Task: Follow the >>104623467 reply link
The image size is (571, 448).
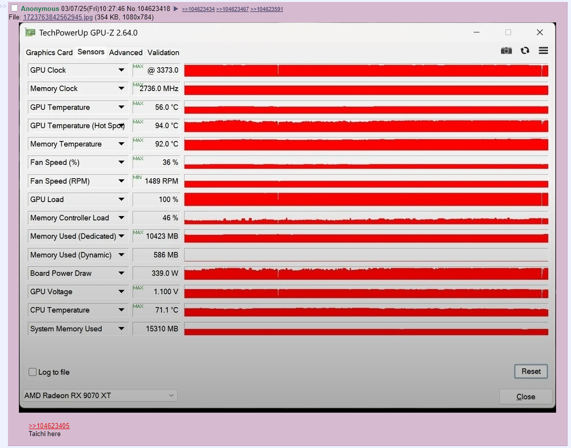Action: pos(232,9)
